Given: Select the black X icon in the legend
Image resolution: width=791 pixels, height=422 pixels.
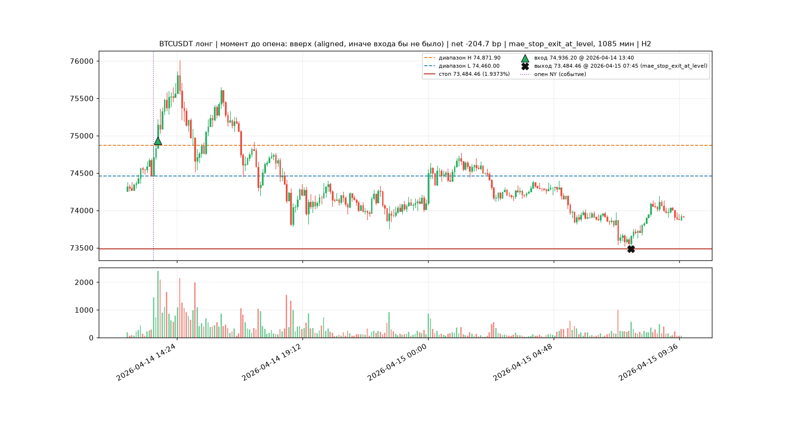Looking at the screenshot, I should (525, 66).
